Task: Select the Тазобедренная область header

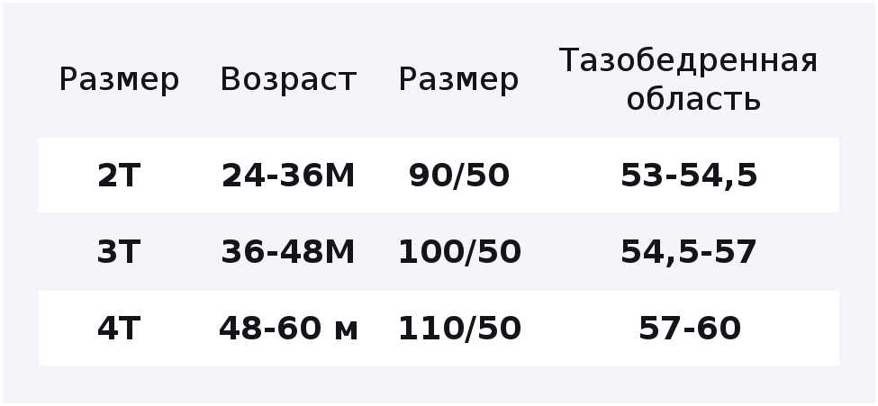Action: click(x=689, y=80)
